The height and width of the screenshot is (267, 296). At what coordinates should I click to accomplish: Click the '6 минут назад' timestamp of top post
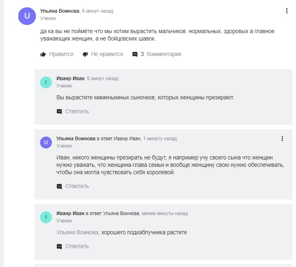coord(98,11)
